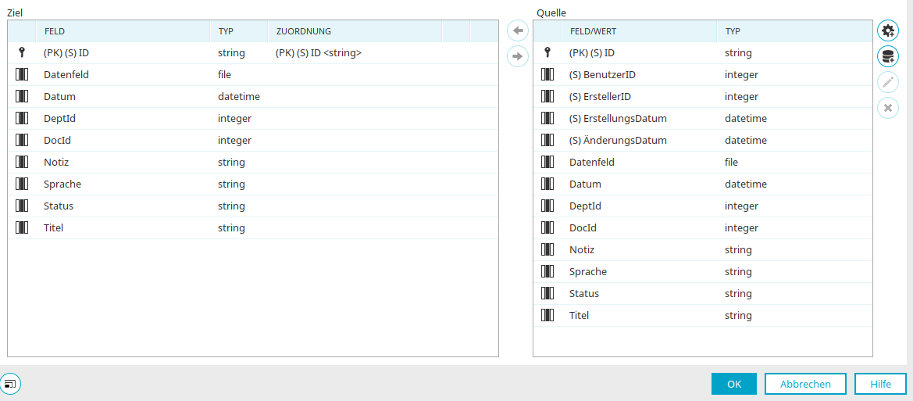Click column icon beside DocId in Quelle

[x=547, y=228]
